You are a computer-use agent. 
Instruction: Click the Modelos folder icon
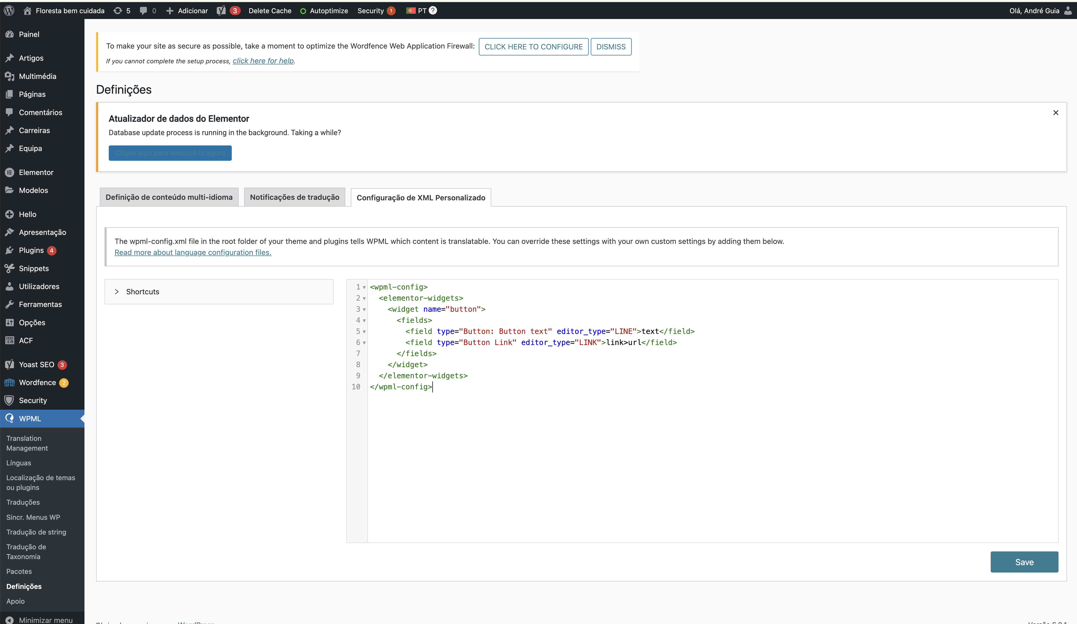point(10,190)
